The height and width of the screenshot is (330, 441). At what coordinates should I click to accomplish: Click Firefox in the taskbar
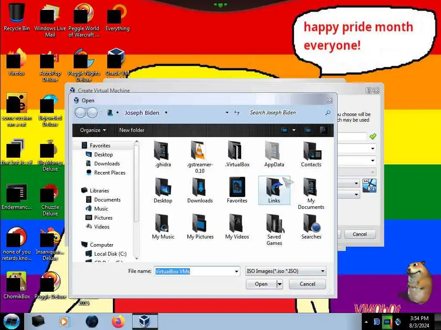[118, 321]
